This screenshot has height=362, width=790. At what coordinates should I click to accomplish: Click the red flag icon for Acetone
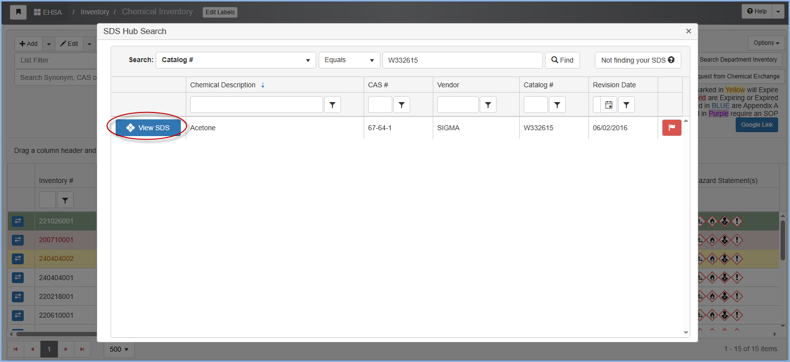tap(671, 128)
